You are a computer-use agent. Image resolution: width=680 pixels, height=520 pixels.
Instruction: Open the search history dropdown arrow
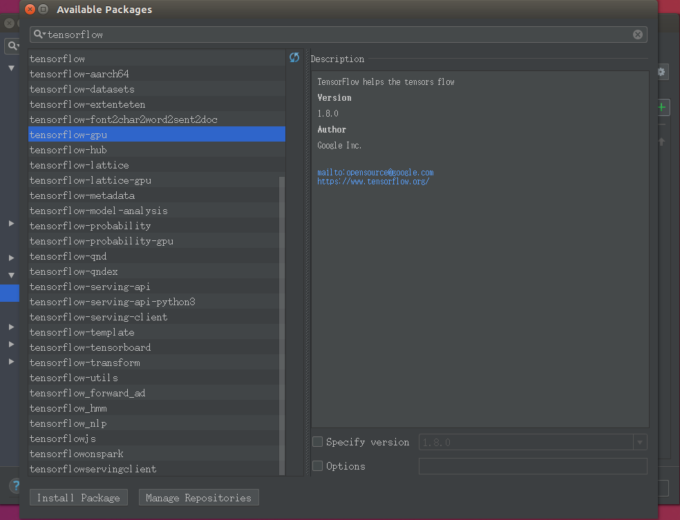(x=44, y=35)
